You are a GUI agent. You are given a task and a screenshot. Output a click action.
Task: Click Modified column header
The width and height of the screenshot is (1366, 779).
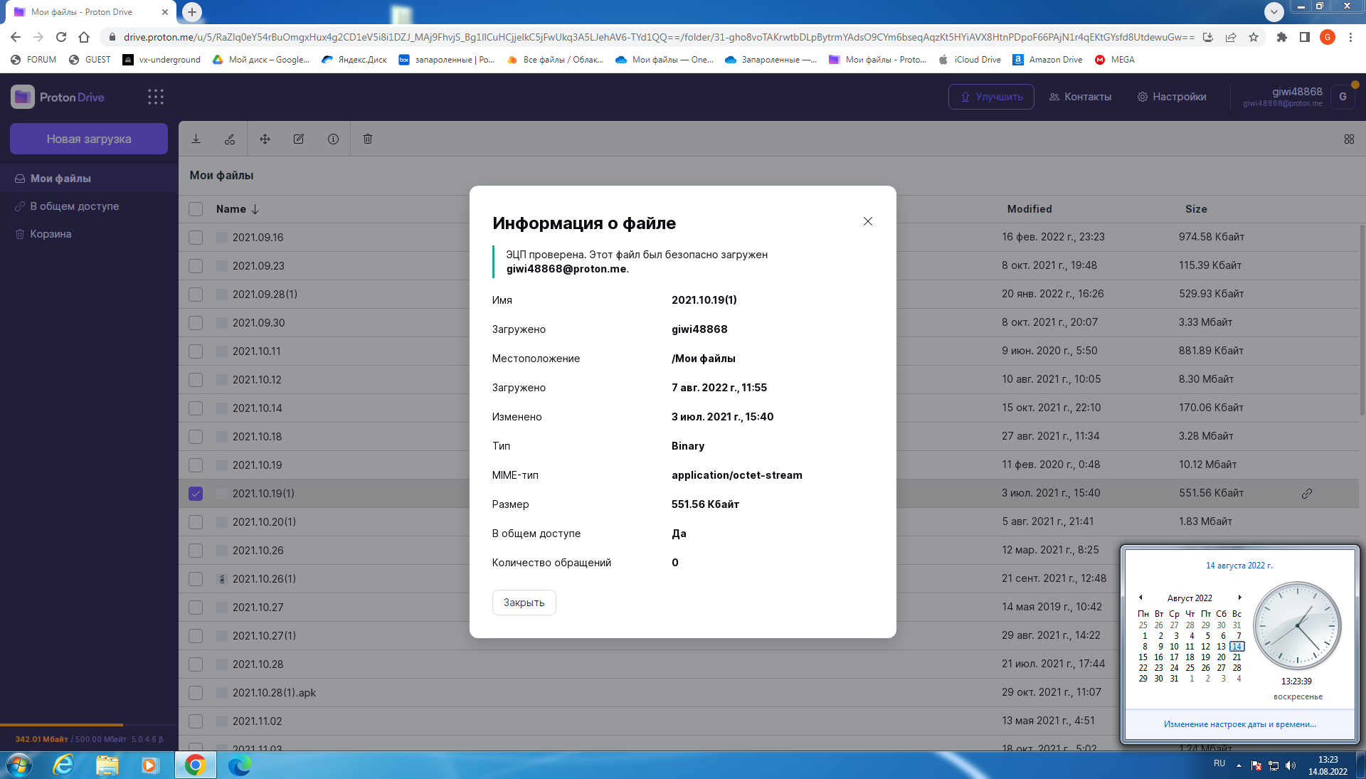[x=1029, y=209]
